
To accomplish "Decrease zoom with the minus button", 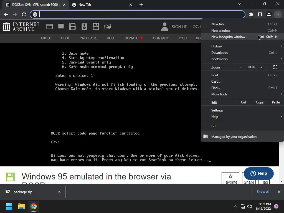I will tap(241, 67).
